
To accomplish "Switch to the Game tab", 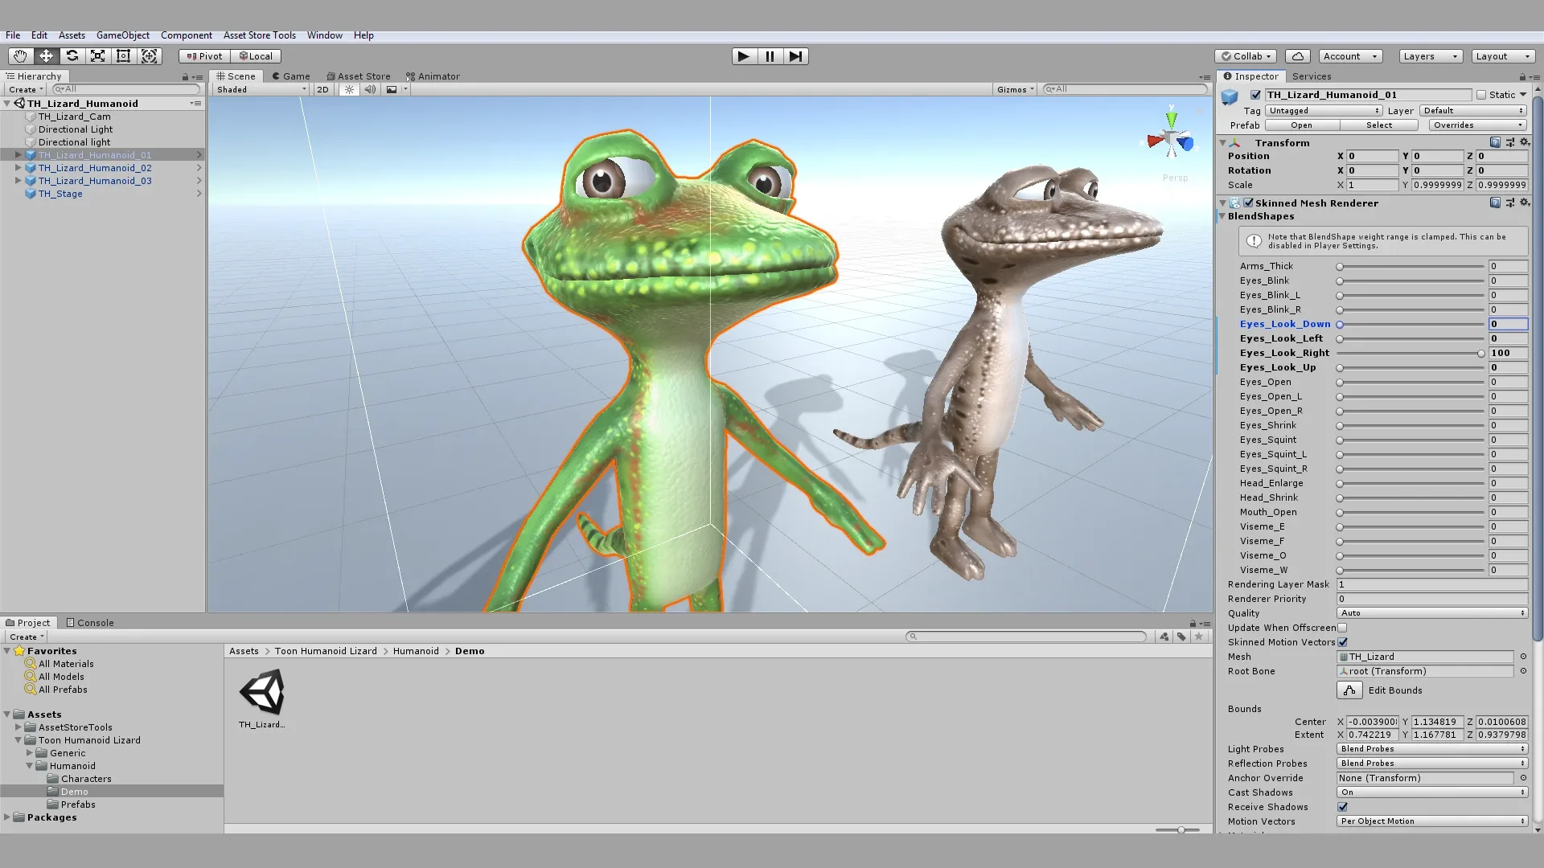I will 290,76.
